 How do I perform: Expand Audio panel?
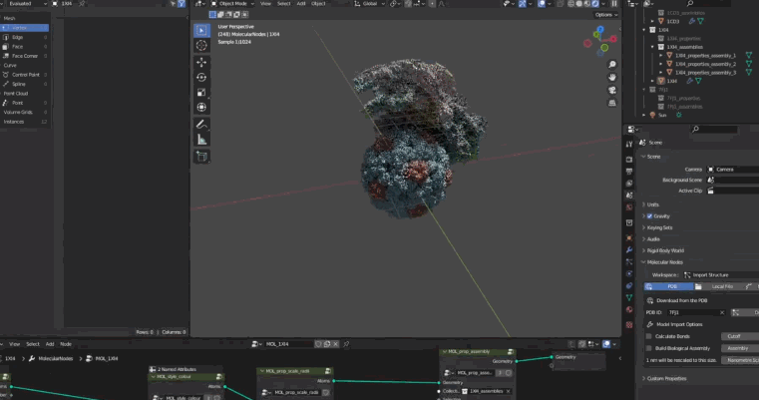653,239
